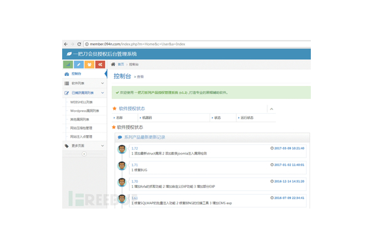Click the chat bubble icon beside 系列产品最新更新记录
The height and width of the screenshot is (249, 373).
[120, 137]
